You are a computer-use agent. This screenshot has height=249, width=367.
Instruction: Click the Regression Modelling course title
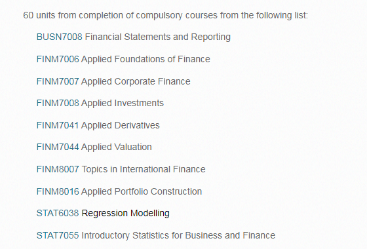point(125,213)
